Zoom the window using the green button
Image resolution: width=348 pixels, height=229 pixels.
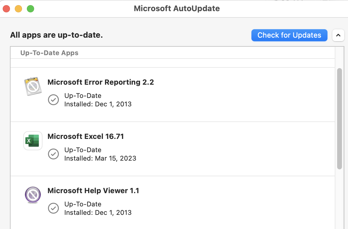30,9
